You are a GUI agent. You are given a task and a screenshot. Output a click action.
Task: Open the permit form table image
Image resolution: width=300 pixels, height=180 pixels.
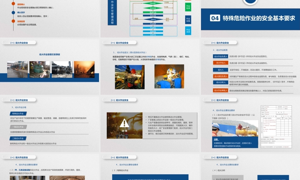(276, 127)
